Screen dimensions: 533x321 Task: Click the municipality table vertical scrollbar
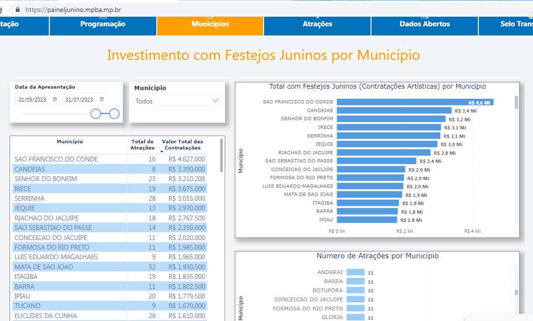pyautogui.click(x=221, y=156)
